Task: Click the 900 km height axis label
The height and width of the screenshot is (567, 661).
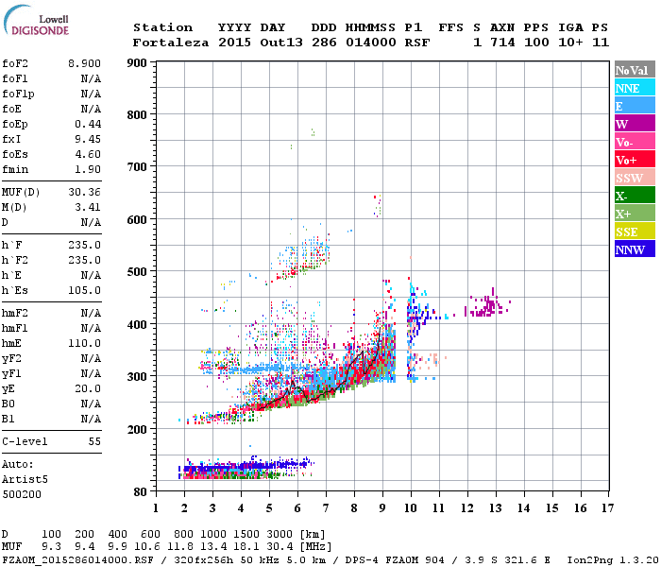Action: pyautogui.click(x=137, y=63)
